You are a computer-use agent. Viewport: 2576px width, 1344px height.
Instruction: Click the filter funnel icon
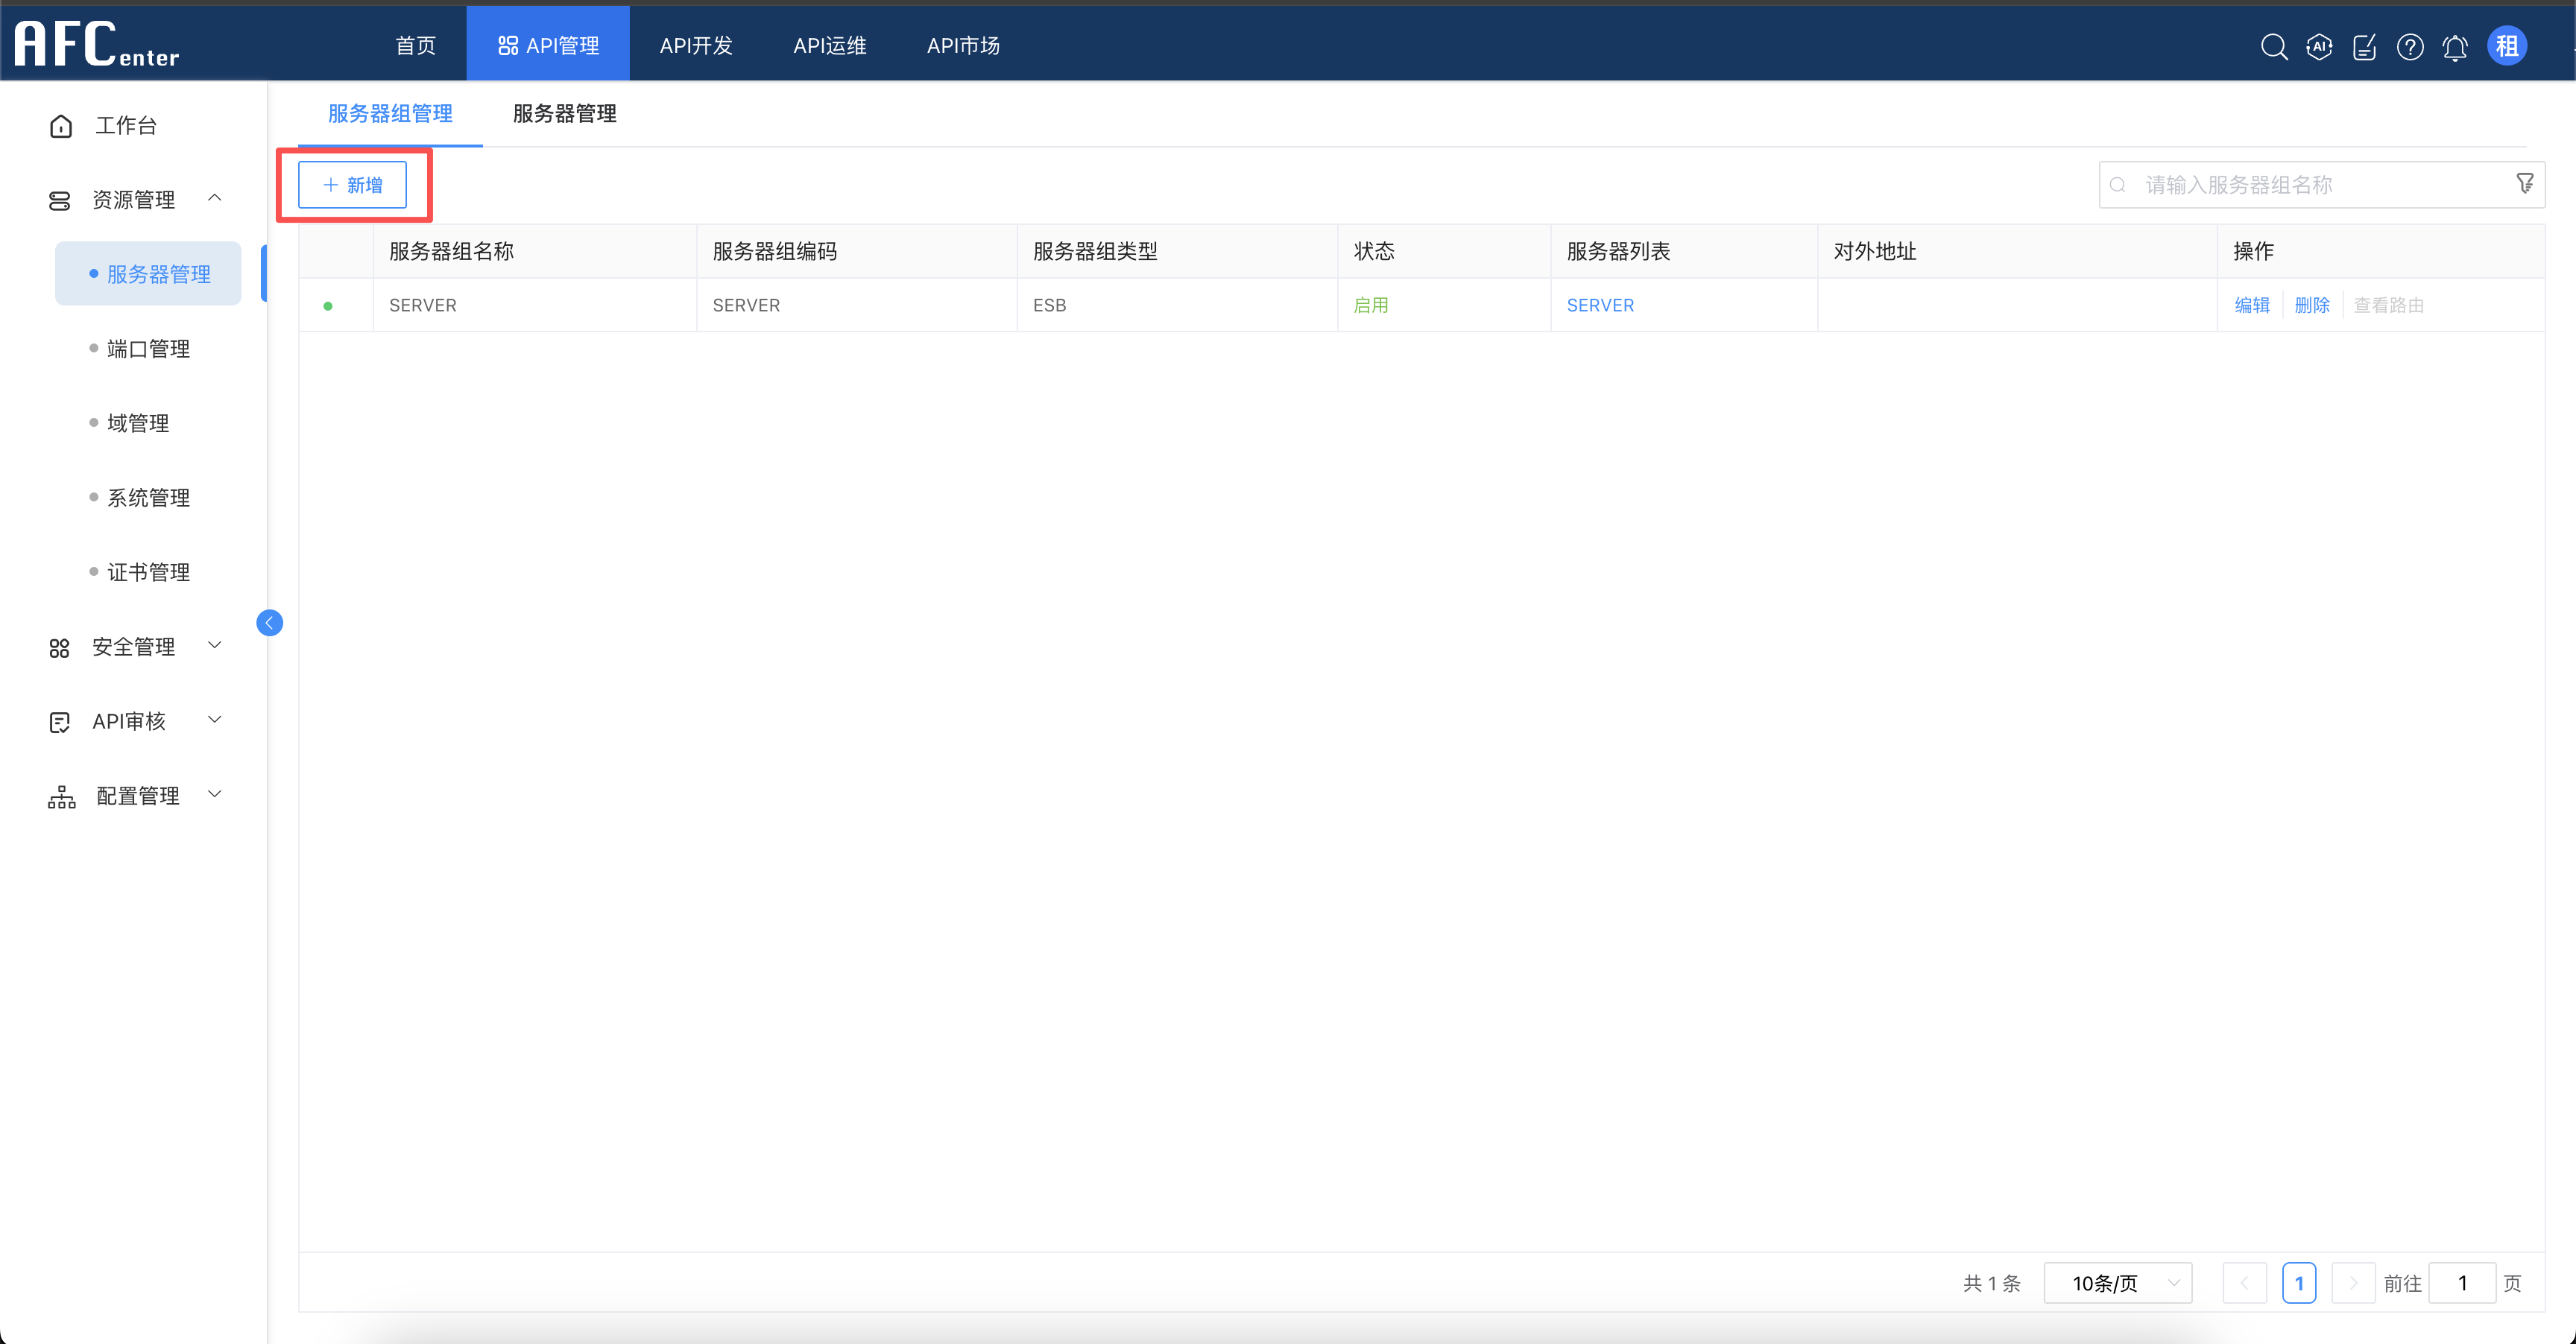click(x=2524, y=184)
